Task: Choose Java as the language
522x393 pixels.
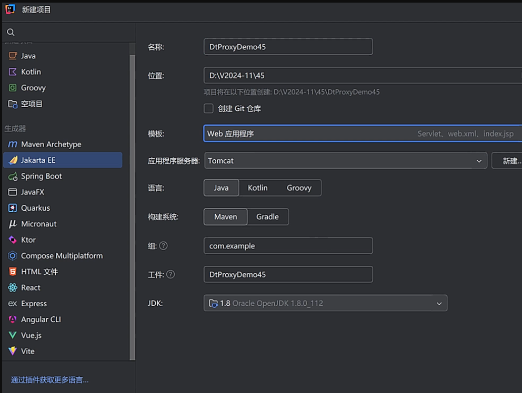Action: pyautogui.click(x=221, y=188)
